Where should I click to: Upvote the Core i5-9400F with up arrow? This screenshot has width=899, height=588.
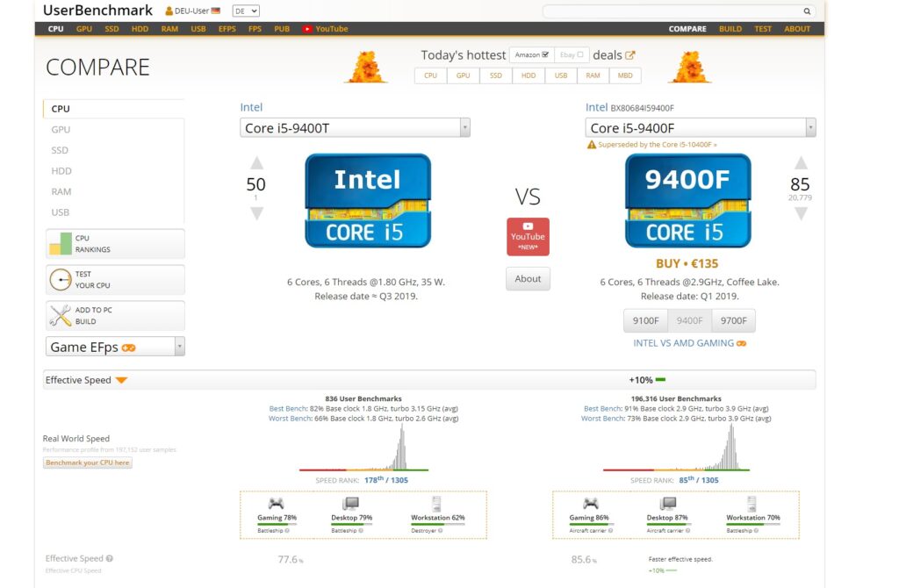pos(801,162)
